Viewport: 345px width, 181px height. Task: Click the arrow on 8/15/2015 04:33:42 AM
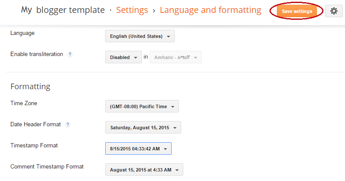point(166,149)
